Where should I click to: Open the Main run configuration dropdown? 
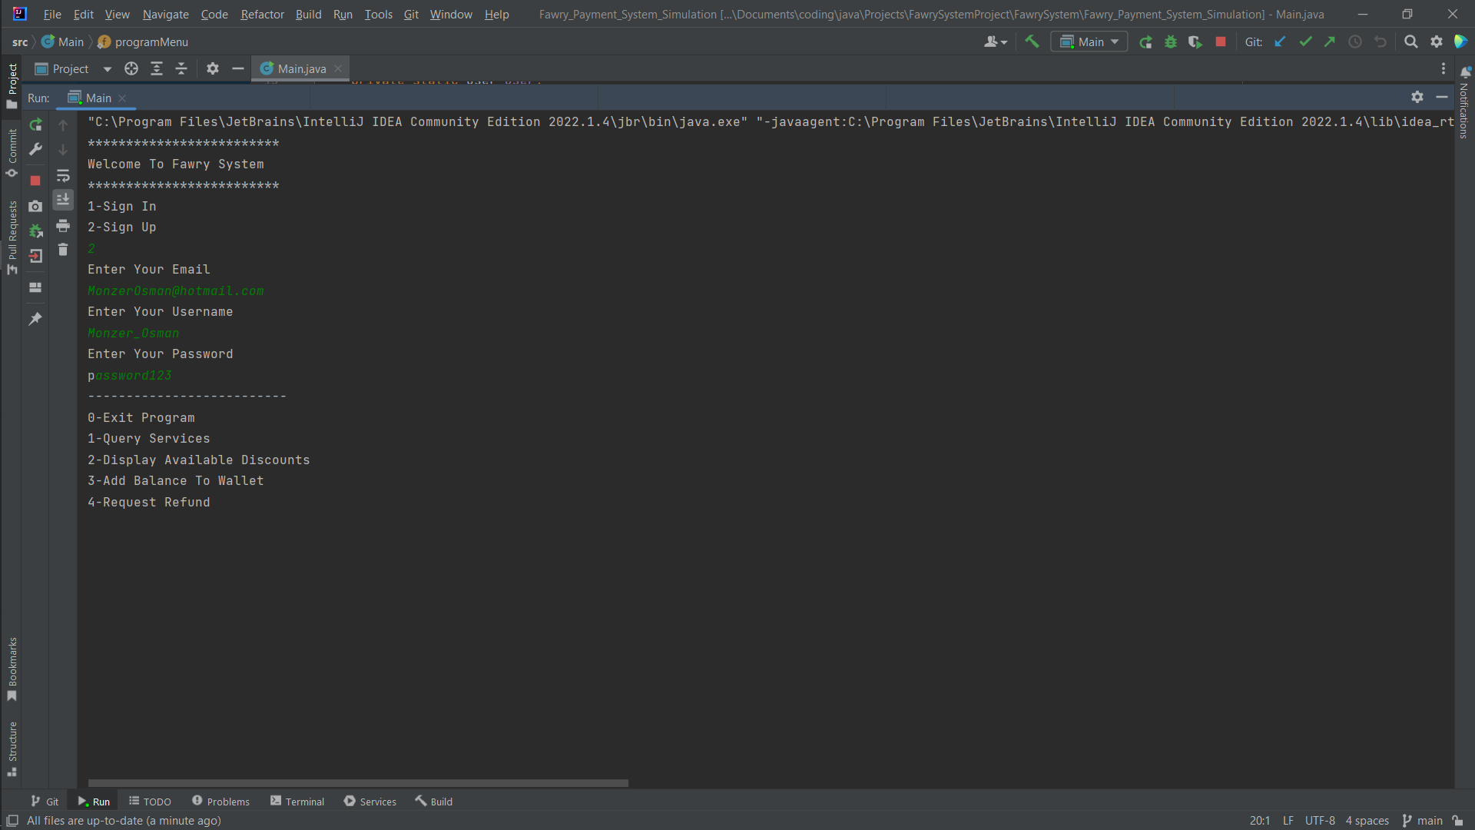1089,42
